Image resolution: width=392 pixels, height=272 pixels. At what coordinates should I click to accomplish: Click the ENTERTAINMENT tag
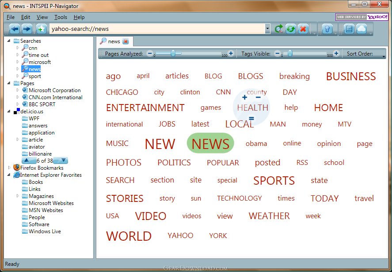pos(145,108)
